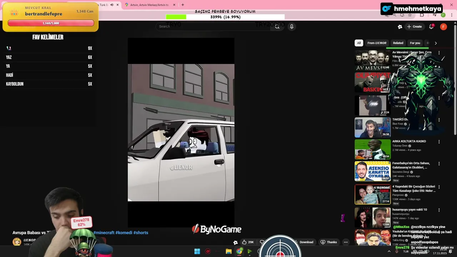Open a new browser tab
457x257 pixels.
coord(183,5)
